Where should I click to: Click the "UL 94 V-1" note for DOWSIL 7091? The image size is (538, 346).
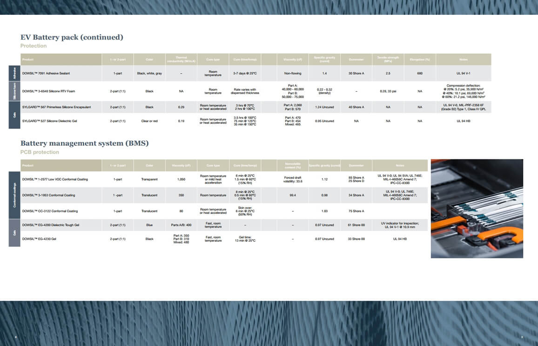coord(463,74)
